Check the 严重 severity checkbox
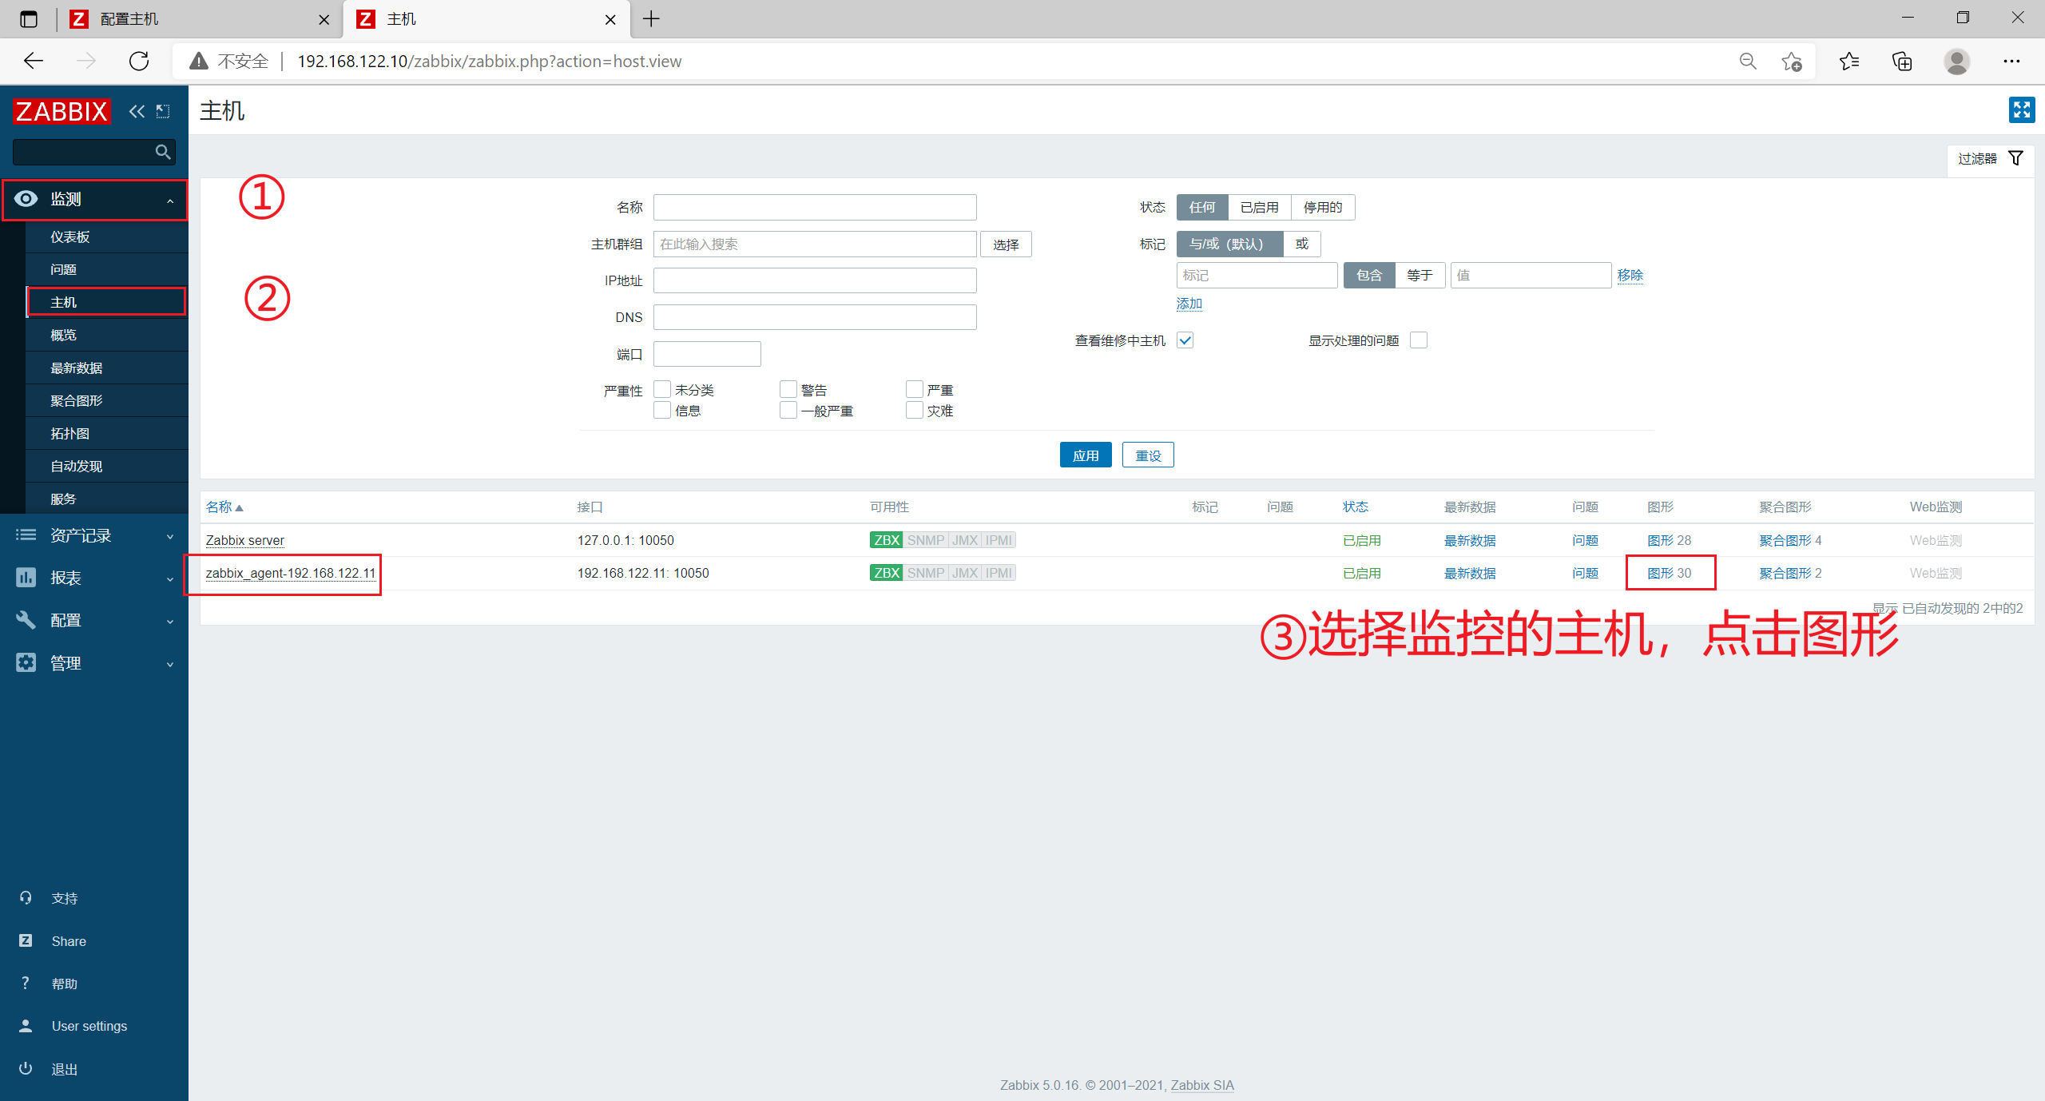Viewport: 2045px width, 1101px height. click(x=915, y=389)
